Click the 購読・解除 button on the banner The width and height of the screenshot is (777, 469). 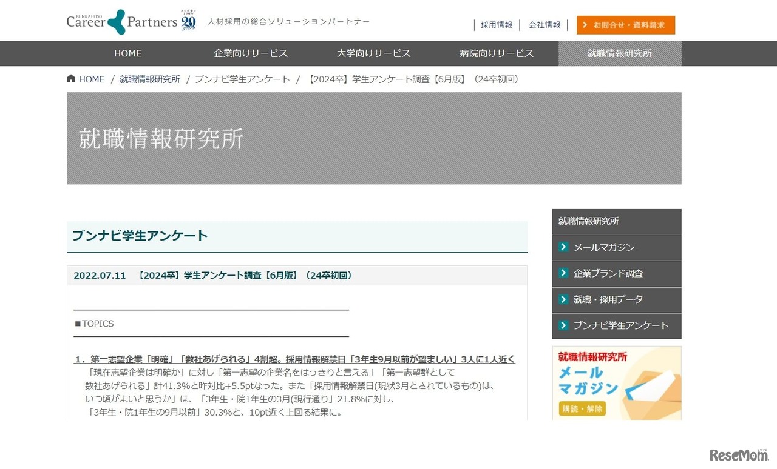click(582, 408)
